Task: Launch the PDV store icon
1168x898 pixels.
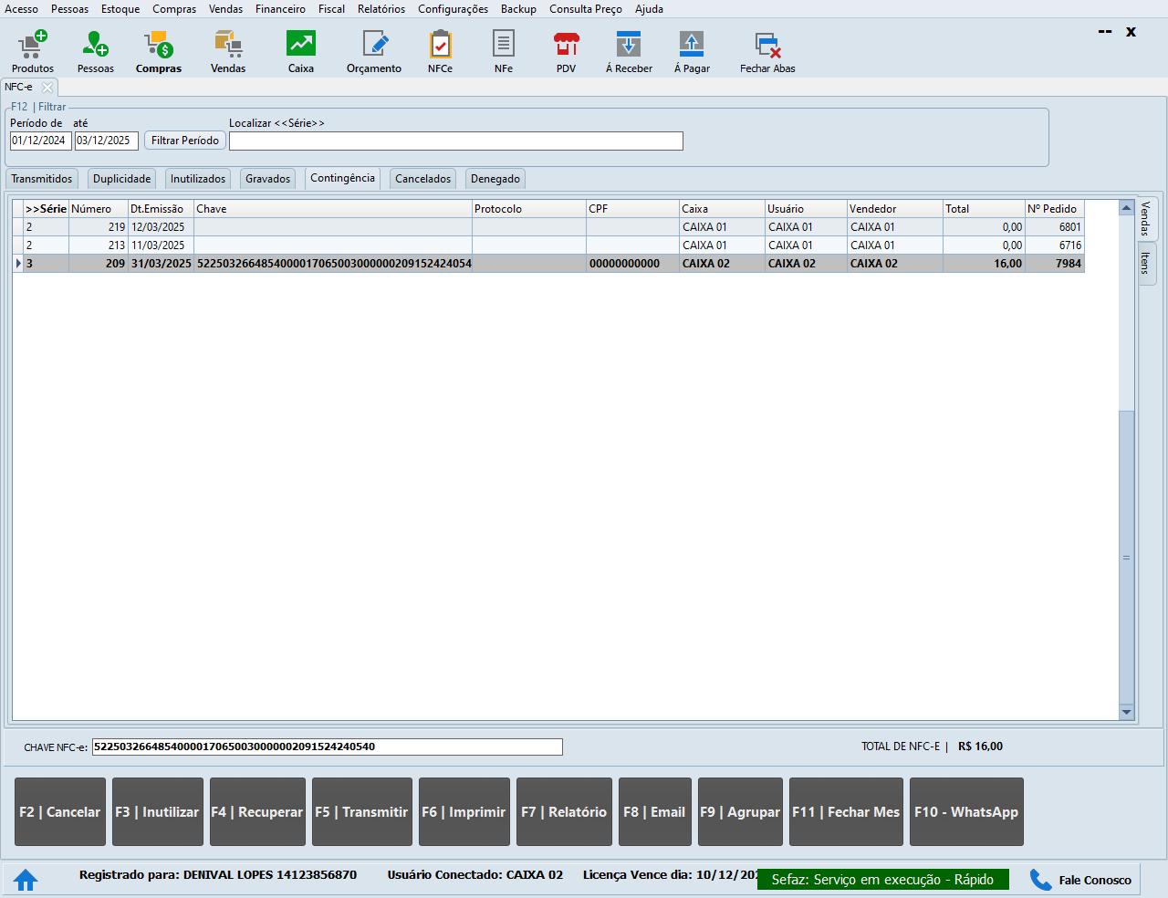Action: 566,45
